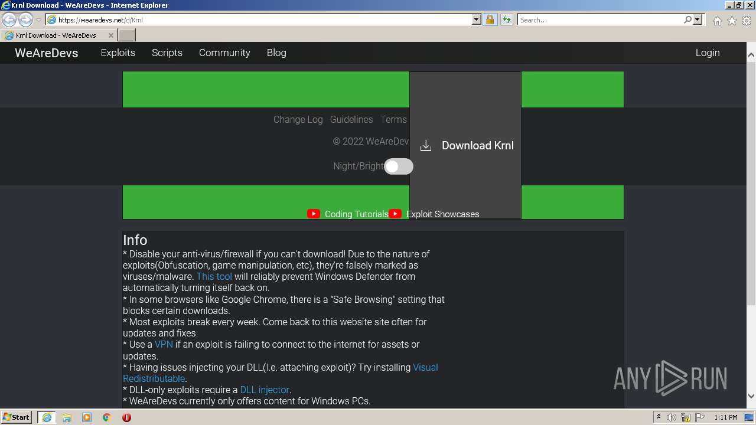Open the WeAreDevs home logo link
This screenshot has height=425, width=756.
pos(47,53)
